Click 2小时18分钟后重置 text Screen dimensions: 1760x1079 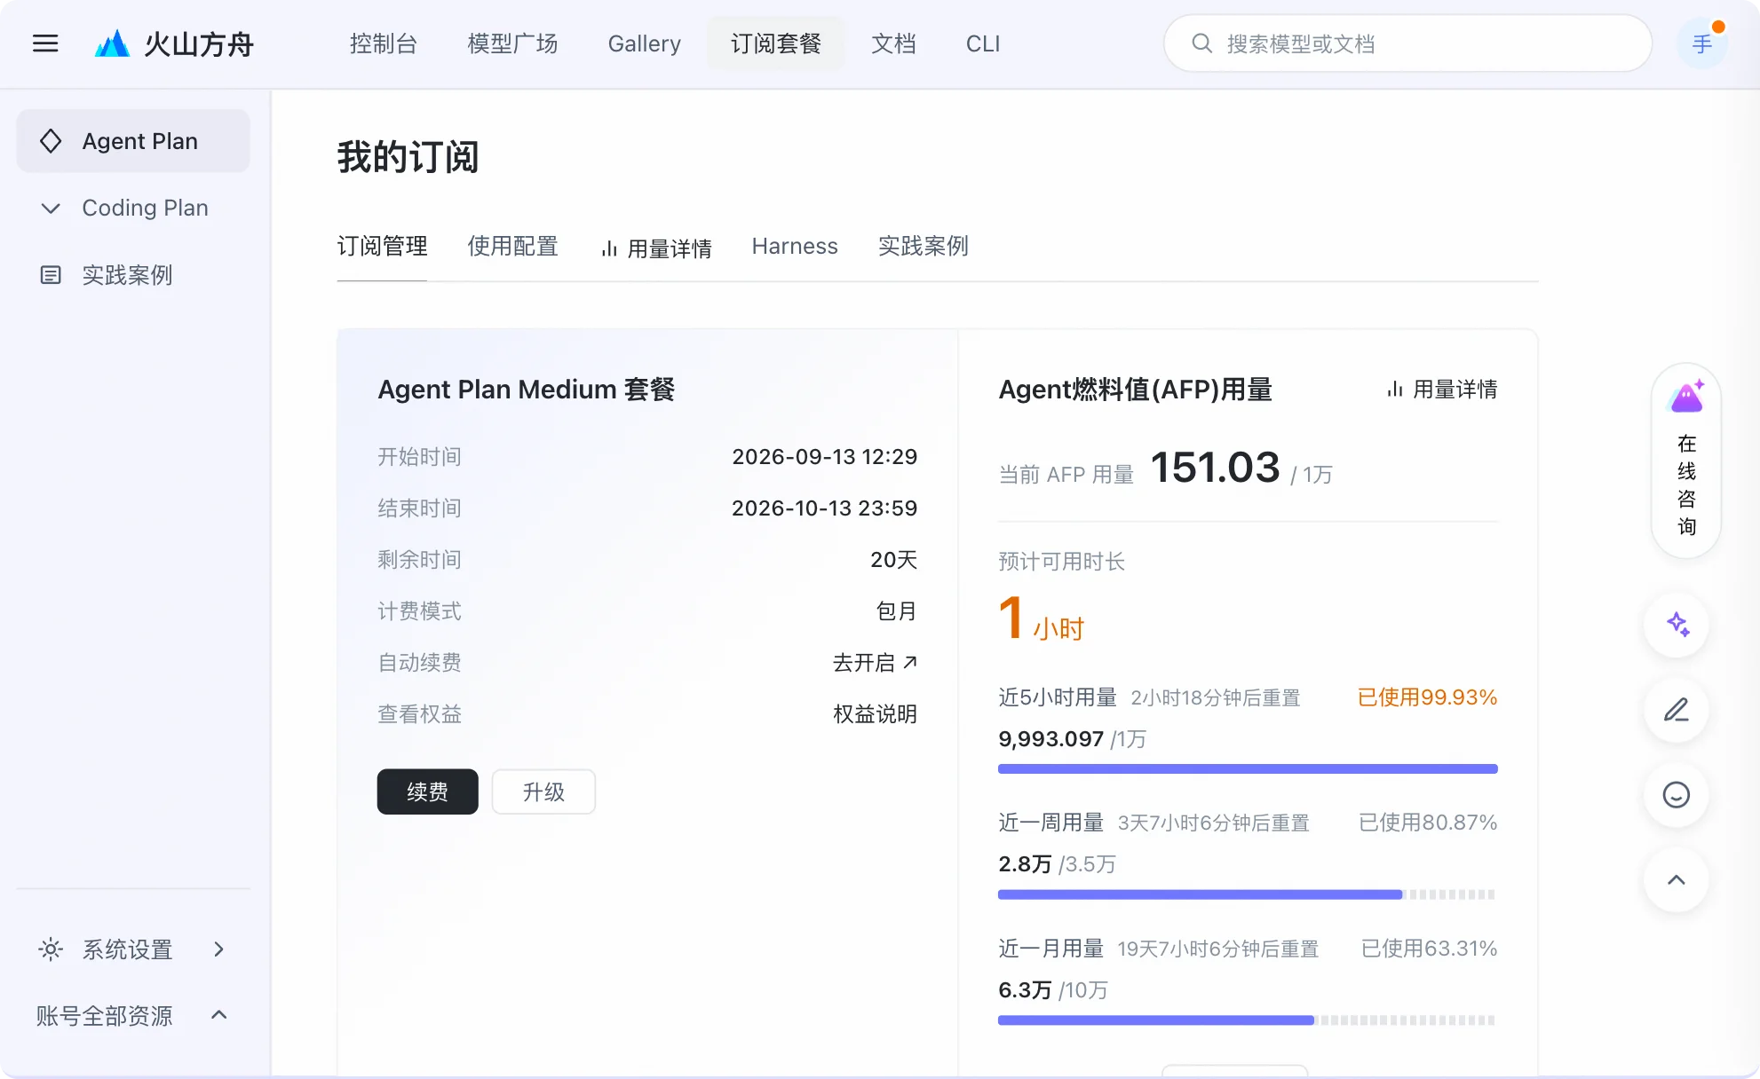(1215, 698)
